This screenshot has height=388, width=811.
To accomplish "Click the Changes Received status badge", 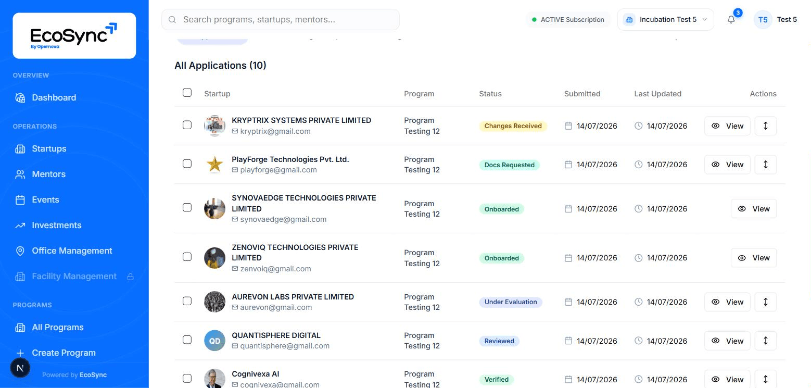I will coord(513,126).
